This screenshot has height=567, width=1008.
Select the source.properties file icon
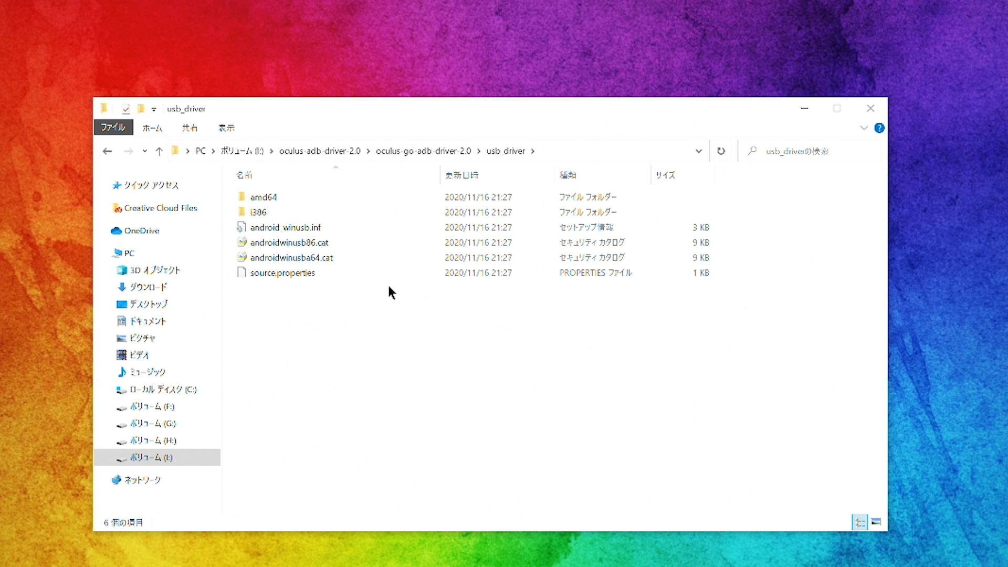241,273
